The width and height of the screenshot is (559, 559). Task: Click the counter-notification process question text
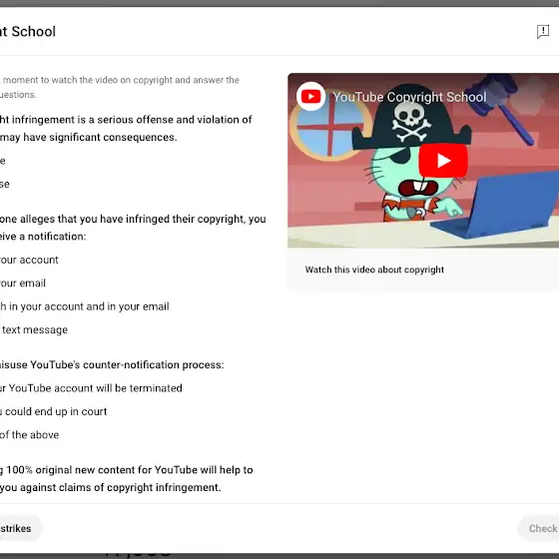[112, 365]
